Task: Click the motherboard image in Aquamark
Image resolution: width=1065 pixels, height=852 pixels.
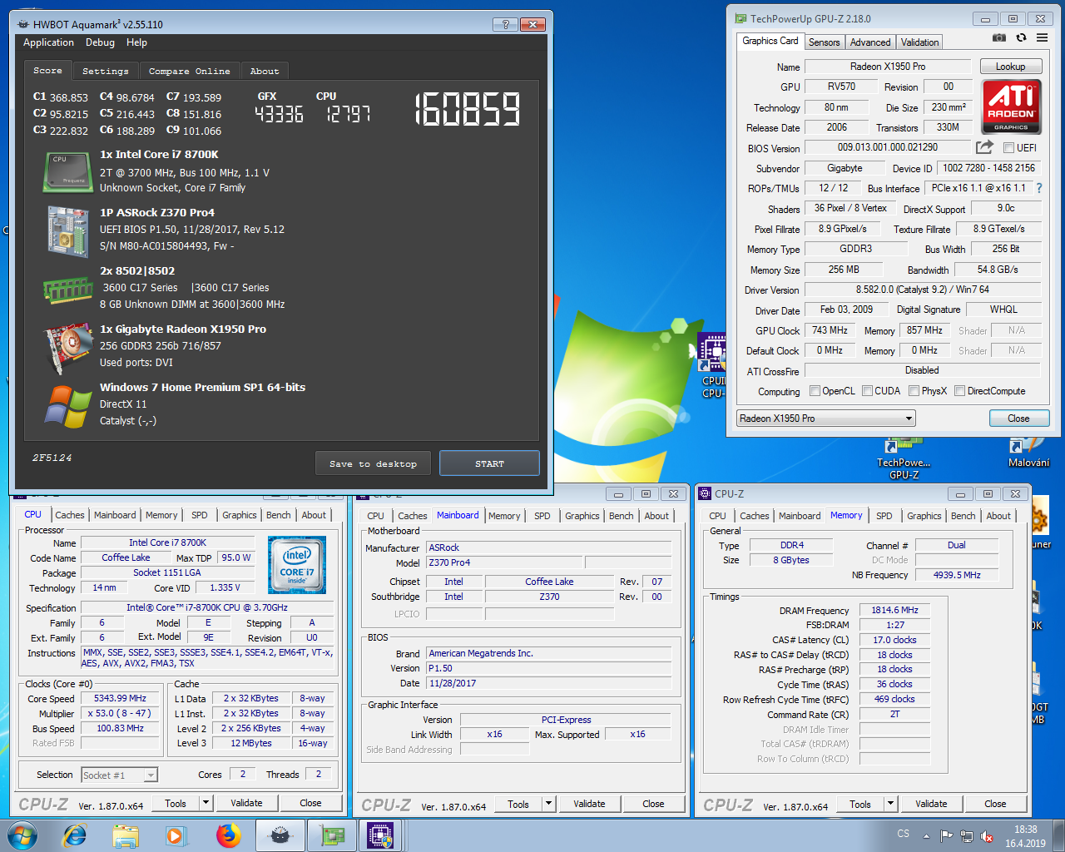Action: pyautogui.click(x=67, y=231)
